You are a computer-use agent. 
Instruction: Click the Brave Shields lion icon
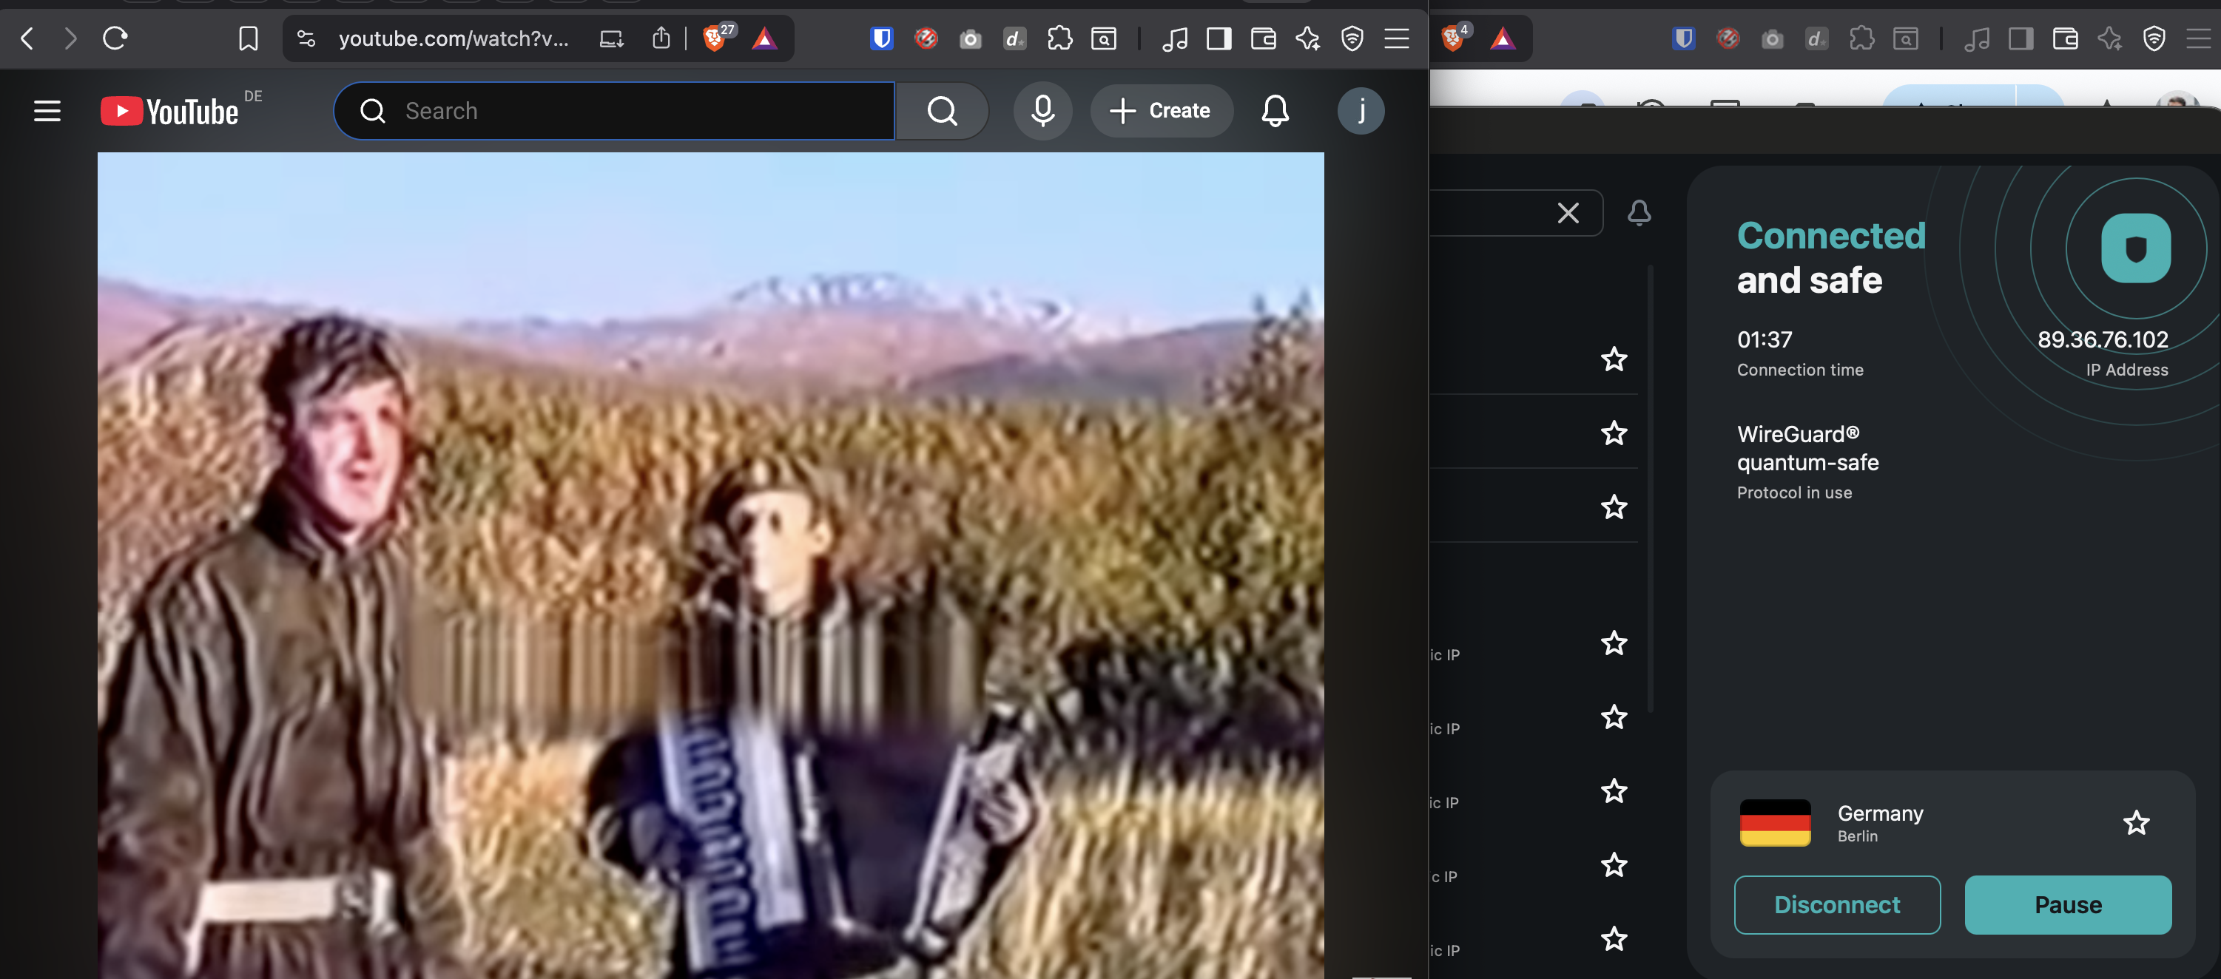pos(714,38)
